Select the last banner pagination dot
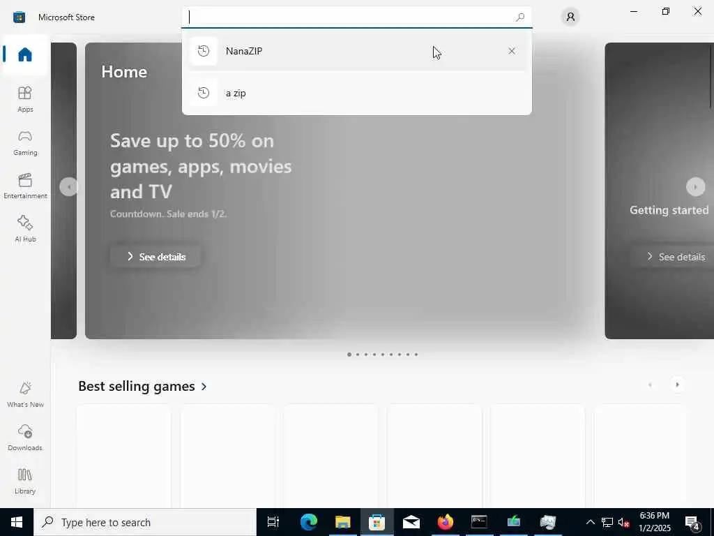The width and height of the screenshot is (714, 536). pos(416,355)
